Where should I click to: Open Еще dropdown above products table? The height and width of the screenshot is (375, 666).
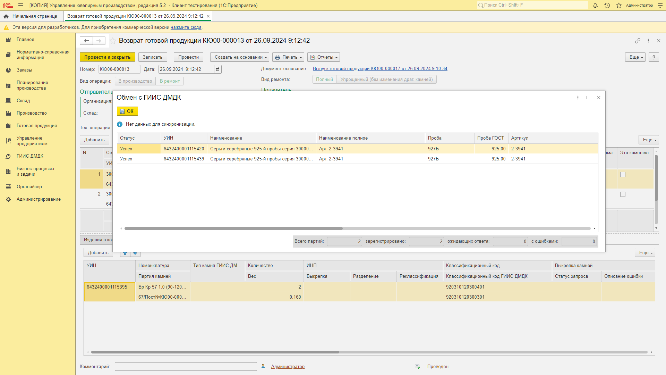(649, 140)
